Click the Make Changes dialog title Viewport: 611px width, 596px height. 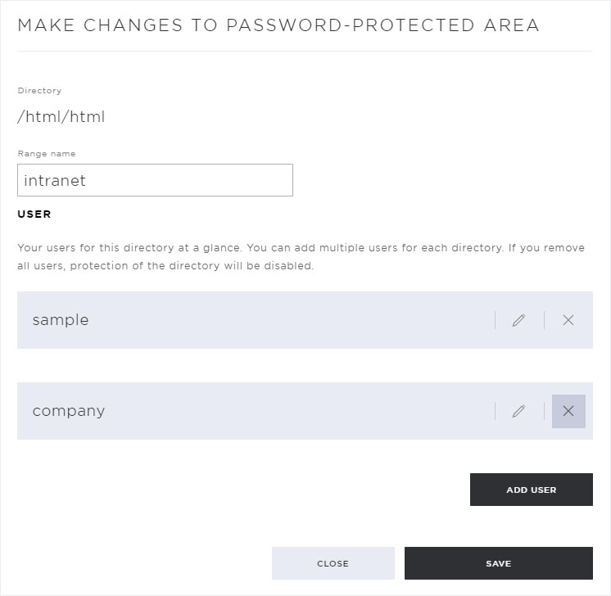point(278,25)
